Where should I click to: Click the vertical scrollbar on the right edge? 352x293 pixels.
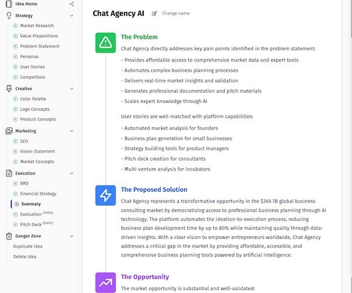pos(350,18)
